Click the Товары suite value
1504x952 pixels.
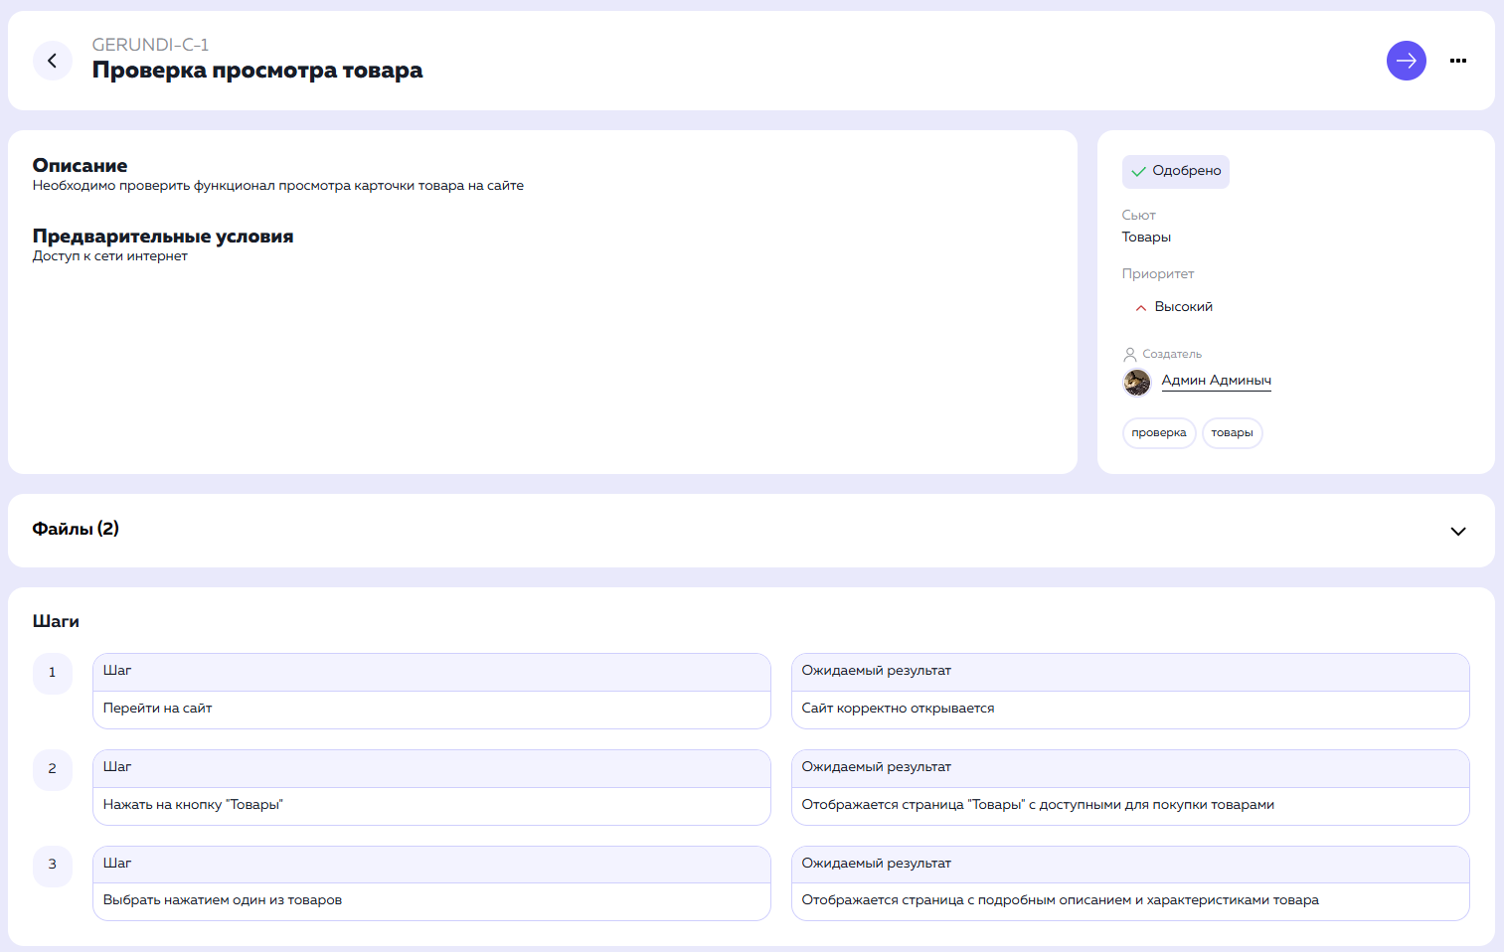(1146, 238)
